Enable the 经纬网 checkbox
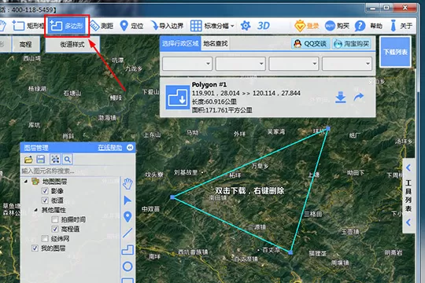This screenshot has height=283, width=425. tap(45, 239)
